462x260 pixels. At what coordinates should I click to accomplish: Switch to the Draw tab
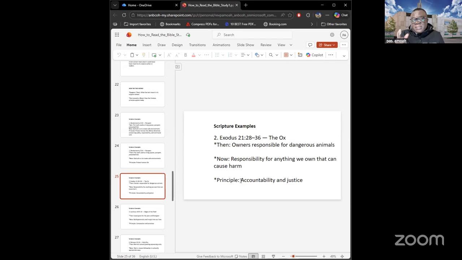click(x=162, y=45)
